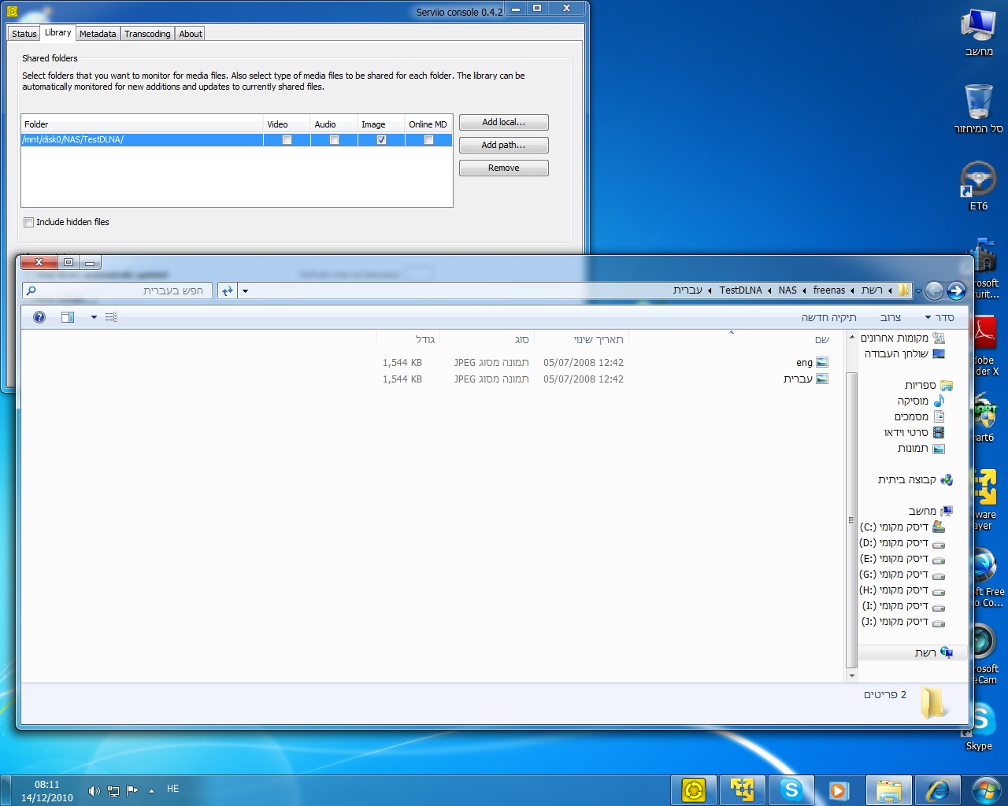Open Skype from the taskbar

(x=791, y=790)
